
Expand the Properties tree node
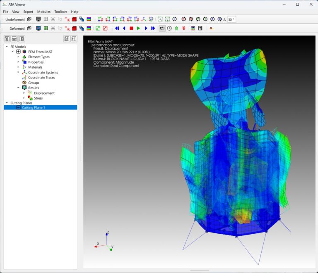[18, 62]
